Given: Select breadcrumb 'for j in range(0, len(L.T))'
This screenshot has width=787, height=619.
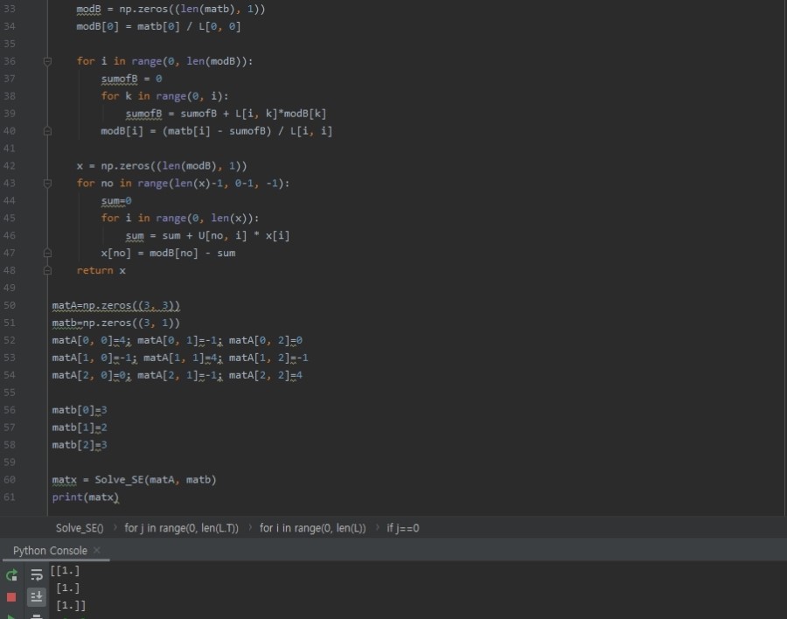Looking at the screenshot, I should [181, 528].
